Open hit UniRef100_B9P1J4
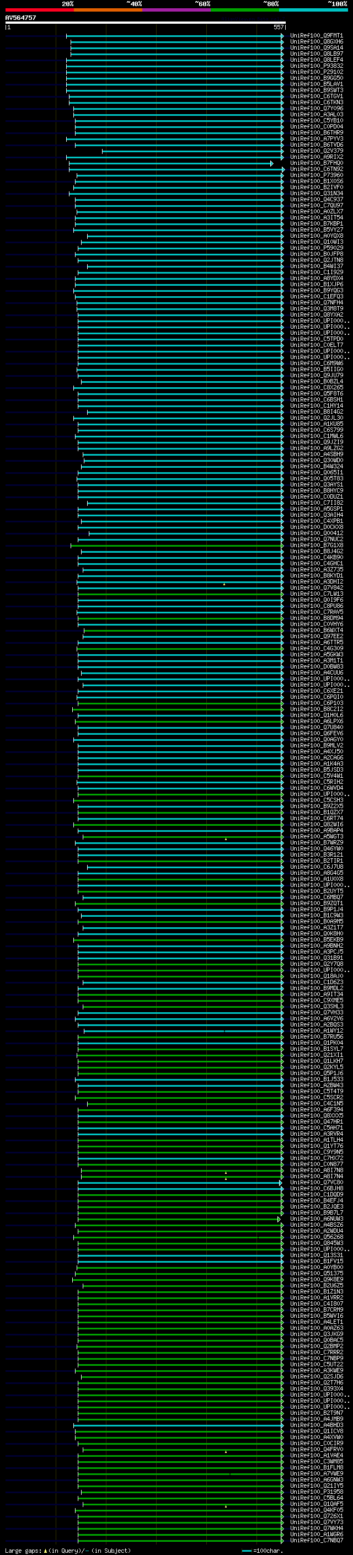The image size is (353, 1555). (x=316, y=909)
